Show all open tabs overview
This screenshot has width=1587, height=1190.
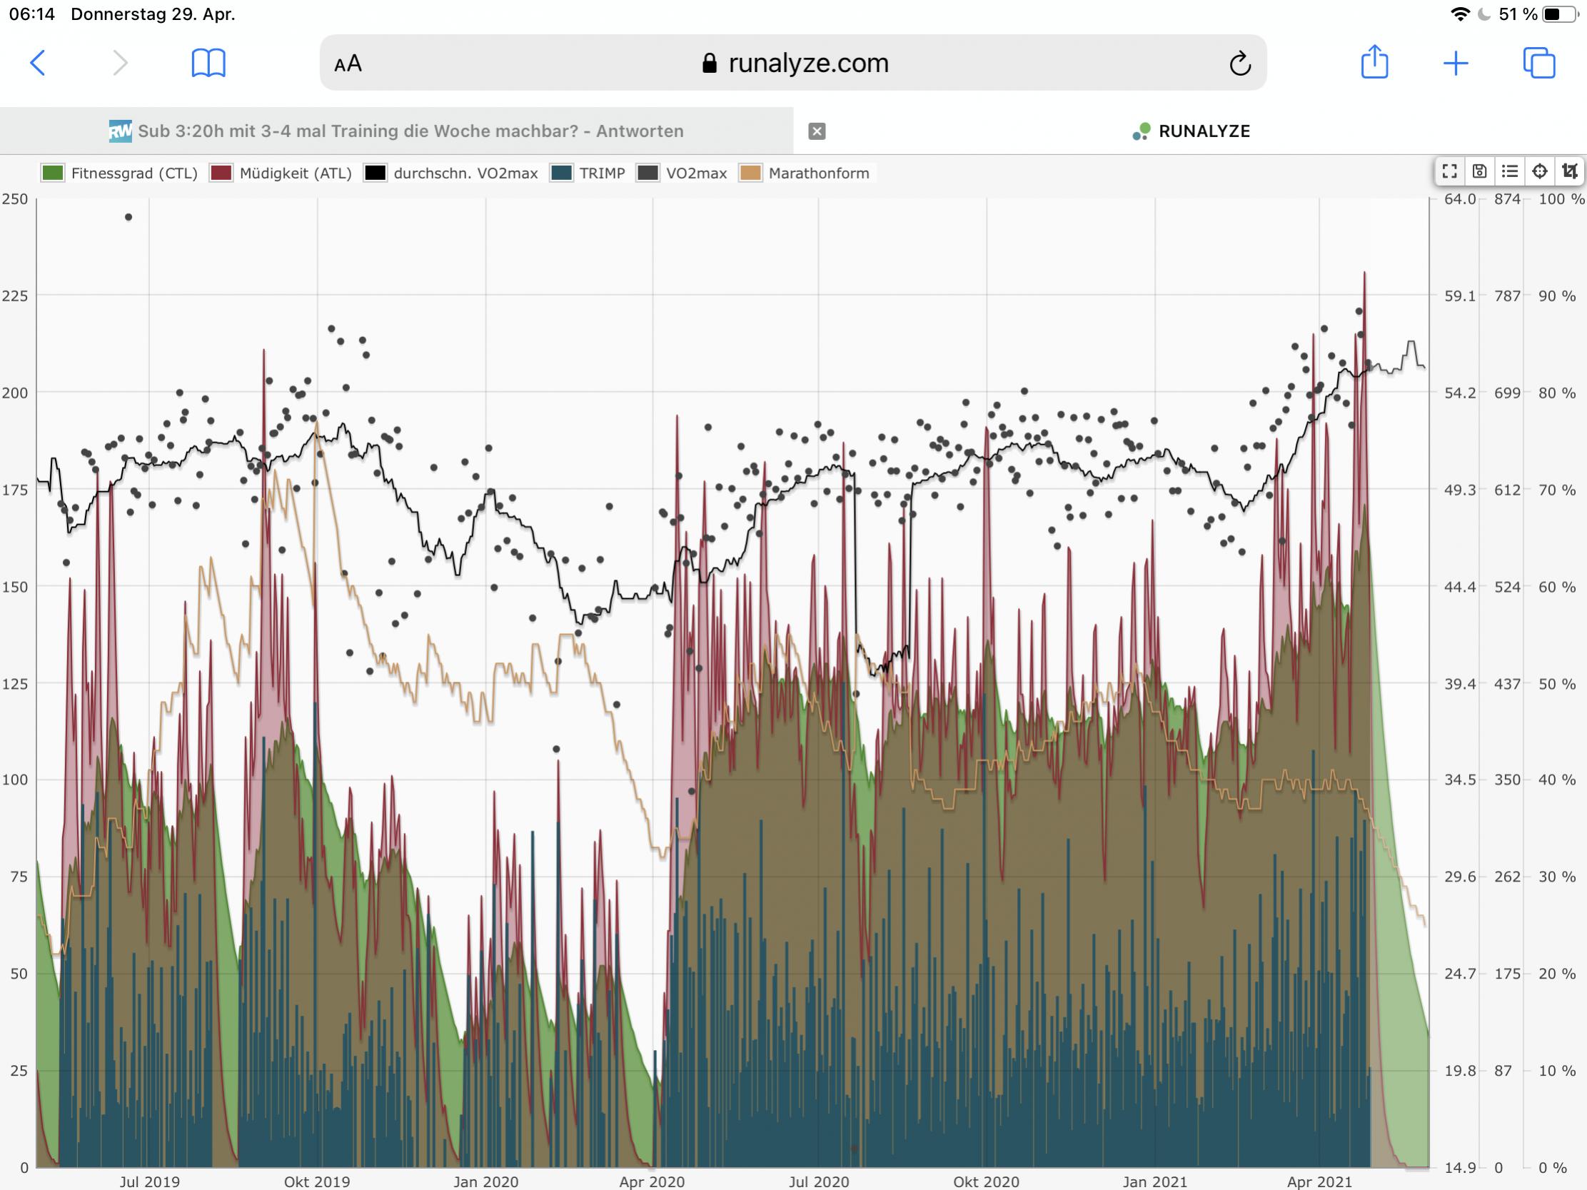[x=1538, y=63]
